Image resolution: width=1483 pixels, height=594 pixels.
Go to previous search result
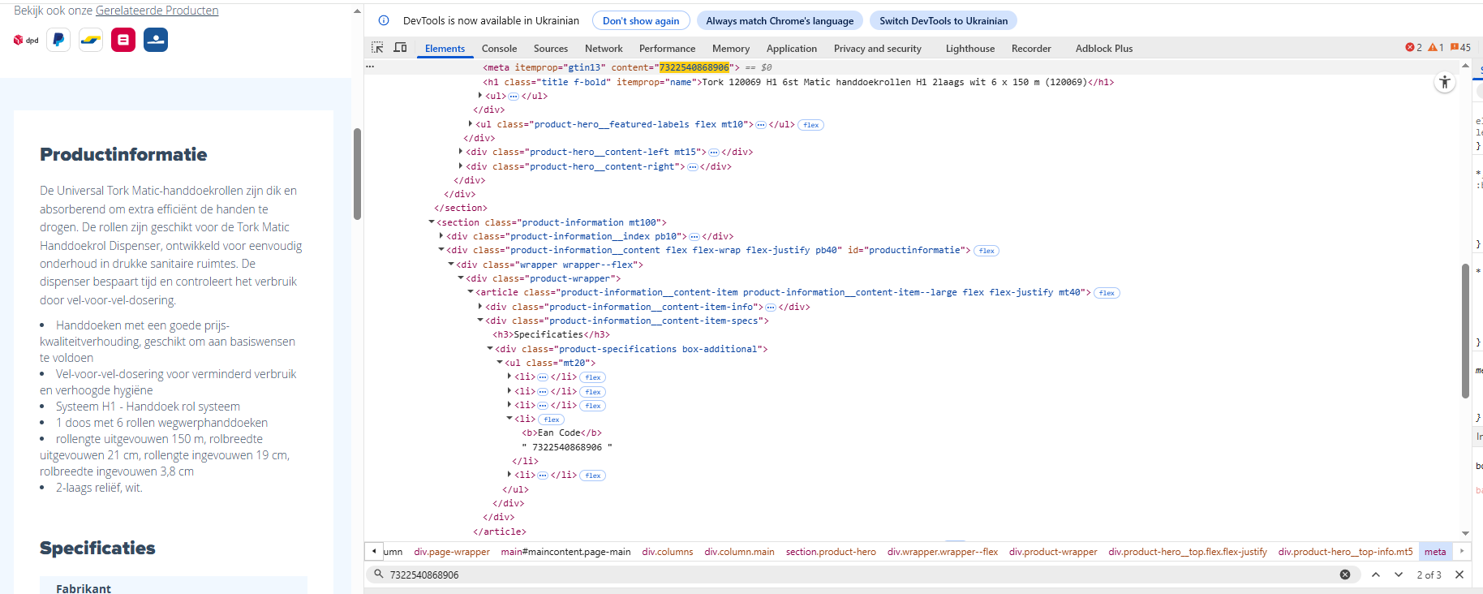[1376, 575]
